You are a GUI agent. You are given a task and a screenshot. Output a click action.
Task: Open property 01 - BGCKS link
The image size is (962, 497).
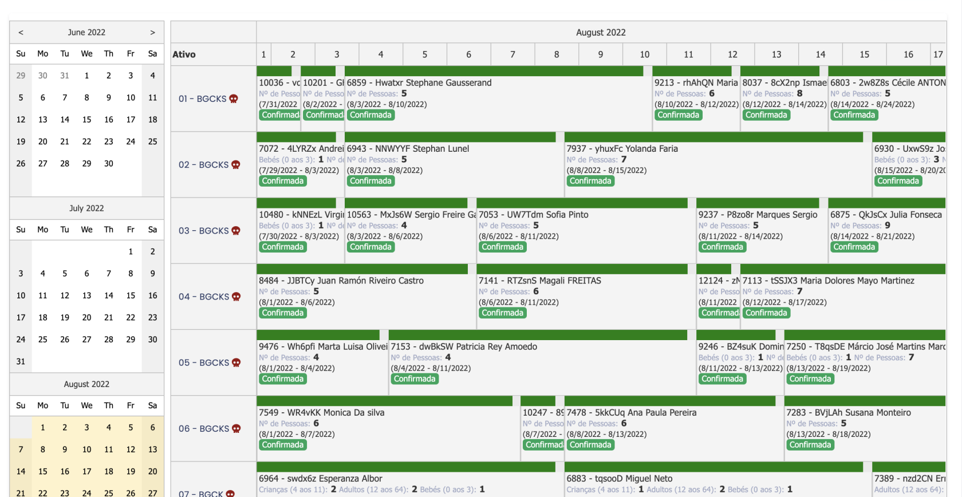point(203,98)
